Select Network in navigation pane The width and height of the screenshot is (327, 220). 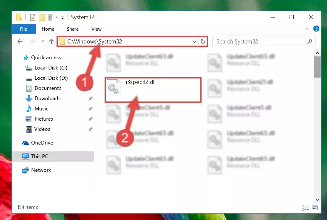(41, 170)
